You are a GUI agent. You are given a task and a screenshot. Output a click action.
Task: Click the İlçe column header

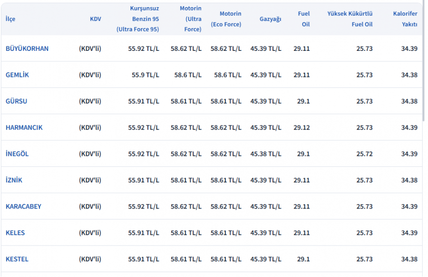tap(10, 19)
